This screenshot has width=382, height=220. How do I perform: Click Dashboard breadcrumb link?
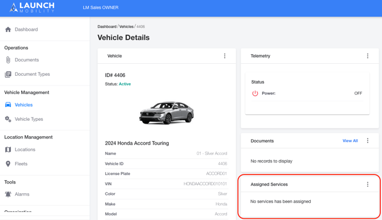click(x=107, y=27)
